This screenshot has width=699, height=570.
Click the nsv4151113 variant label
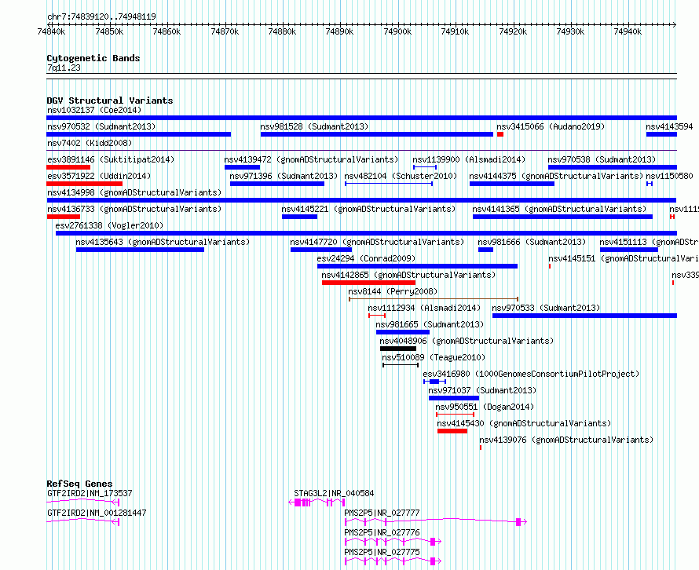point(649,242)
